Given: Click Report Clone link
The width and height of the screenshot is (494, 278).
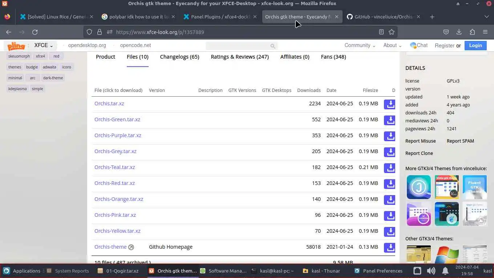Looking at the screenshot, I should tap(419, 153).
